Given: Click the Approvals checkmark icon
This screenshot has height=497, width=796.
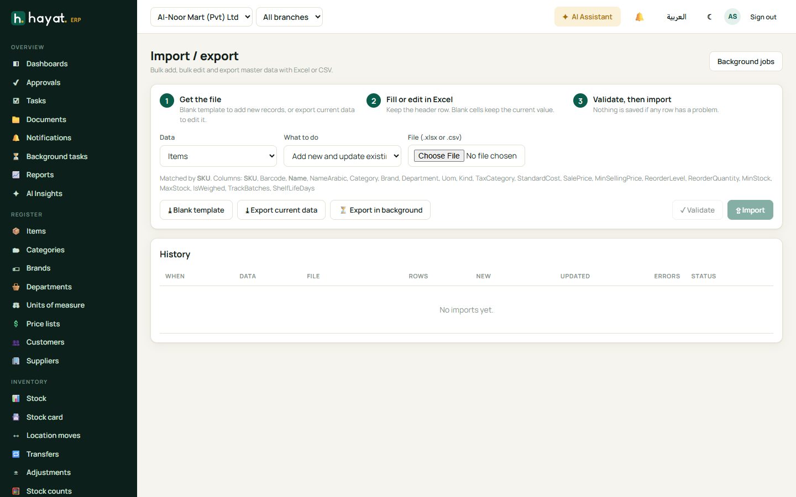Looking at the screenshot, I should tap(16, 83).
